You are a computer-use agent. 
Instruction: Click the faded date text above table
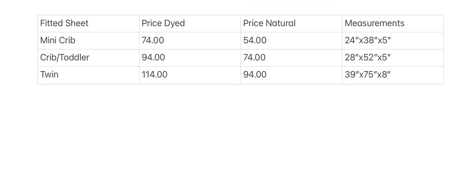291,3
